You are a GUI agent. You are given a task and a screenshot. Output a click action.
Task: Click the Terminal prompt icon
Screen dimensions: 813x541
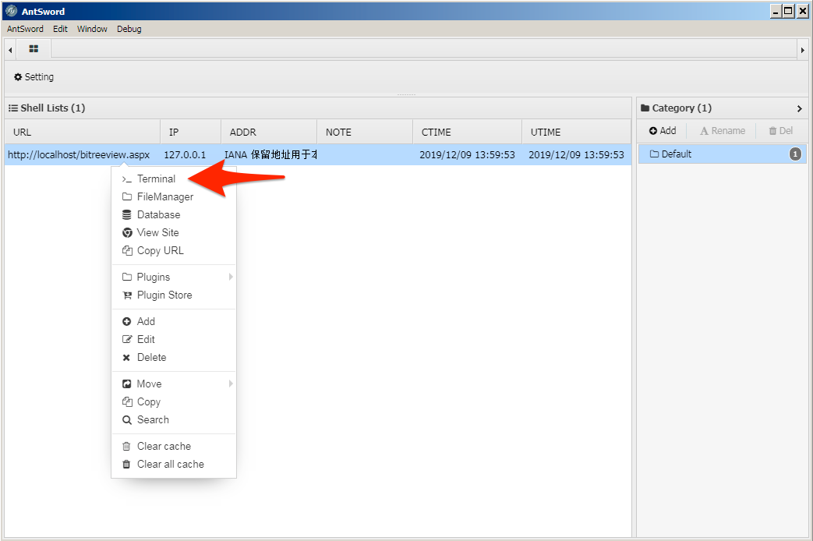click(126, 179)
